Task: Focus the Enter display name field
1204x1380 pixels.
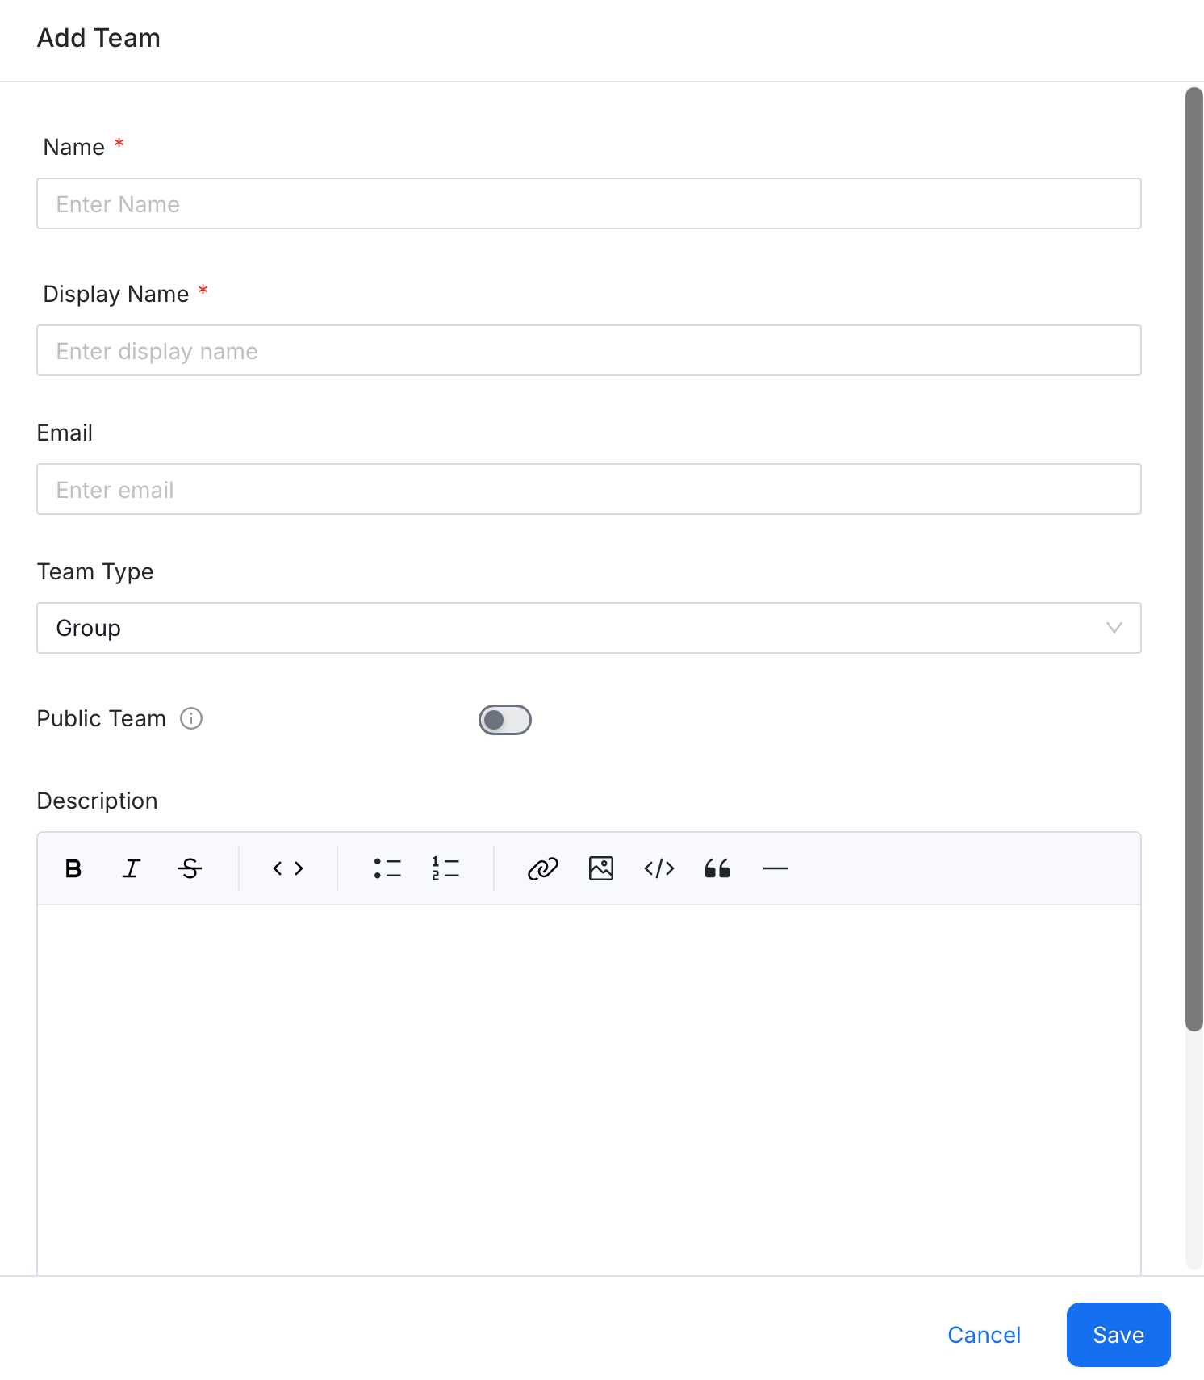Action: tap(589, 350)
